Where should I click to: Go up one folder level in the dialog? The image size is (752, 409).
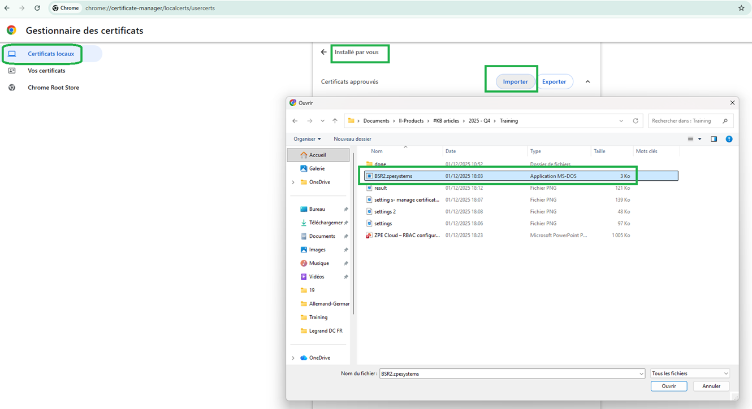[335, 121]
